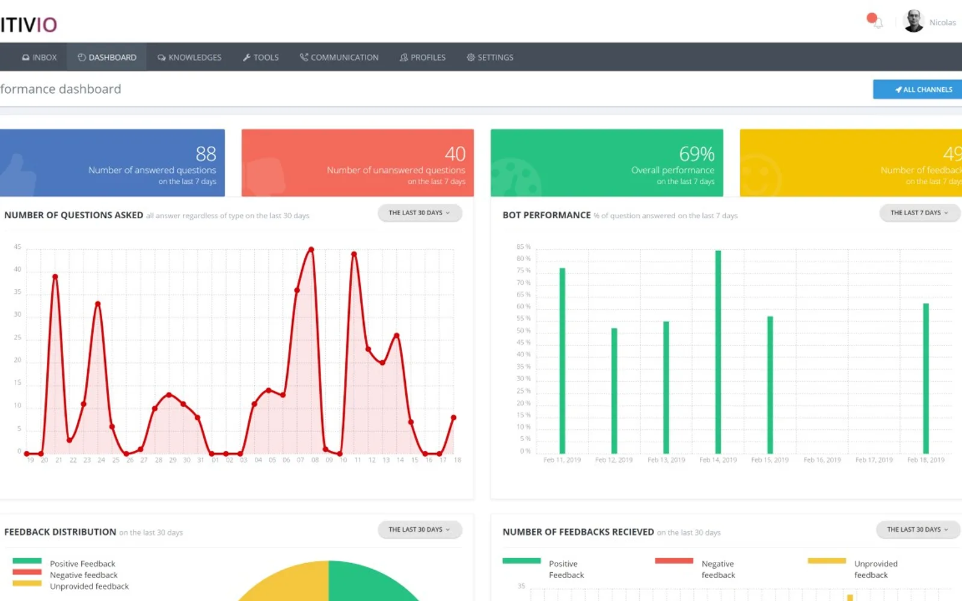
Task: Expand Last 30 Days dropdown for Questions Asked
Action: pyautogui.click(x=420, y=213)
